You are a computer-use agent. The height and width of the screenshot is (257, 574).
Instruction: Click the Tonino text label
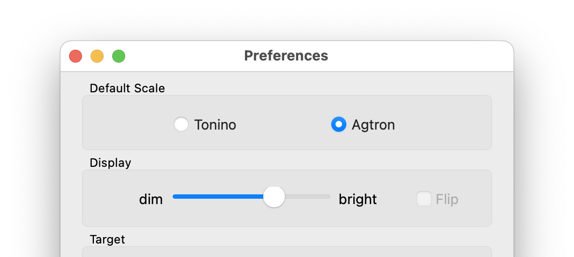coord(215,125)
